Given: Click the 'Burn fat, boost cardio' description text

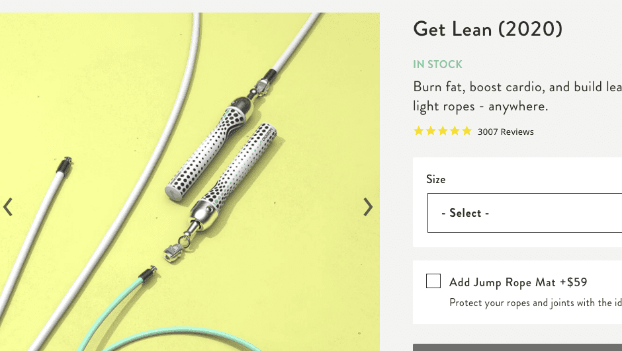Looking at the screenshot, I should (x=517, y=97).
